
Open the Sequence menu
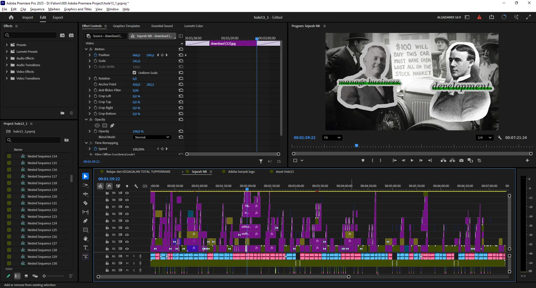[x=37, y=9]
